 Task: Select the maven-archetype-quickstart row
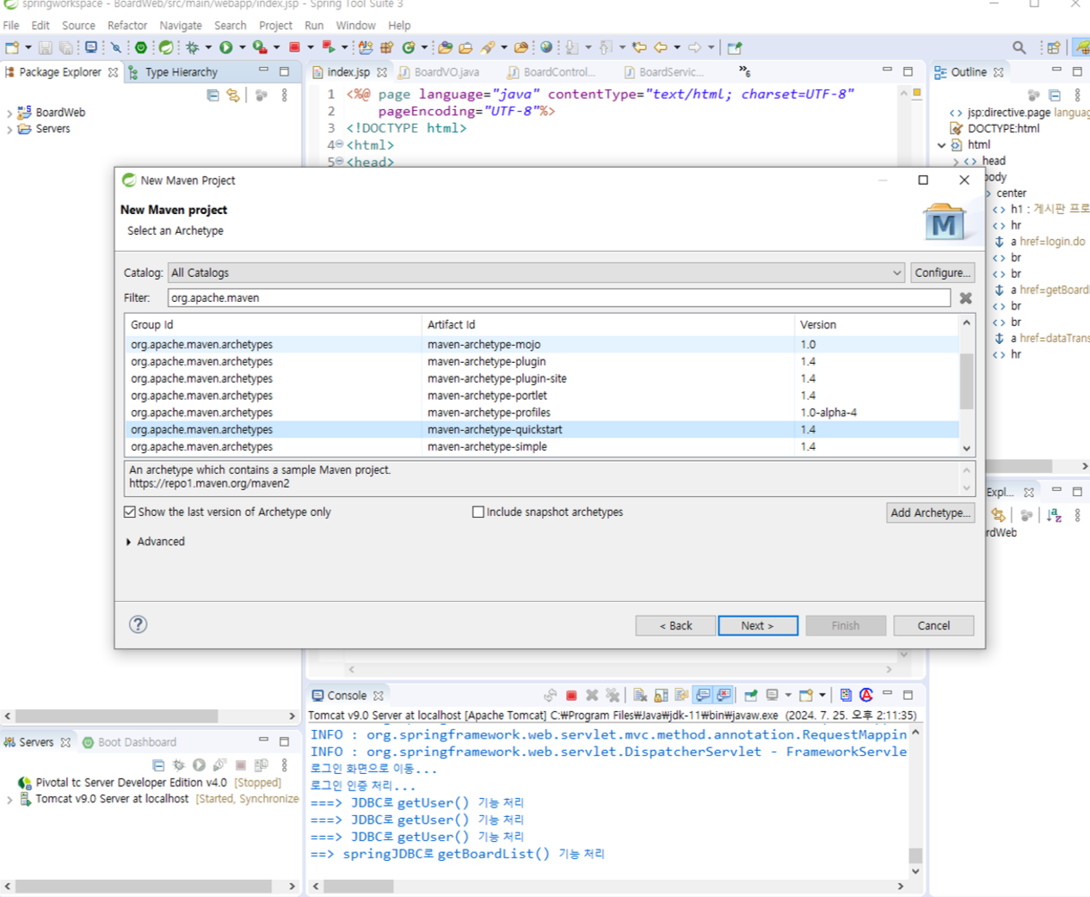(x=542, y=429)
